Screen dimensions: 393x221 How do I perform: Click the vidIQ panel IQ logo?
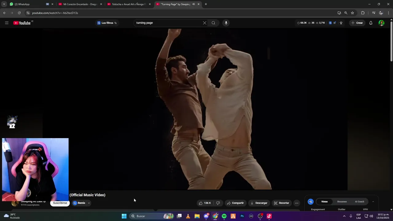(311, 202)
